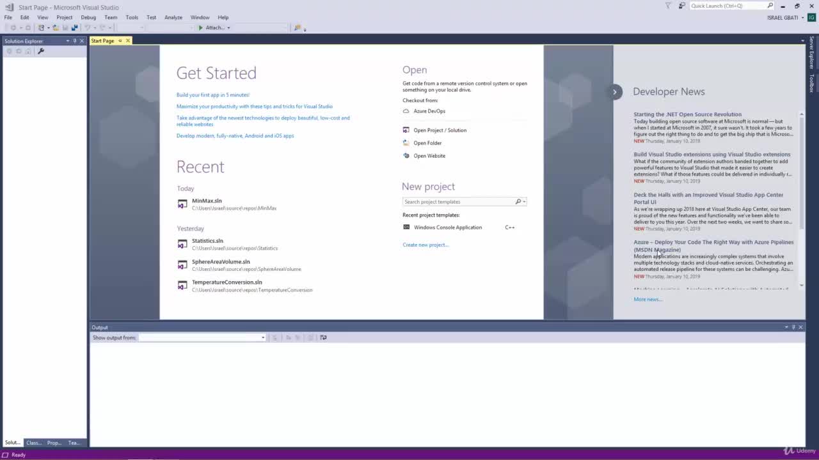This screenshot has height=460, width=819.
Task: Click the MinMax.sln solution file icon
Action: coord(182,204)
